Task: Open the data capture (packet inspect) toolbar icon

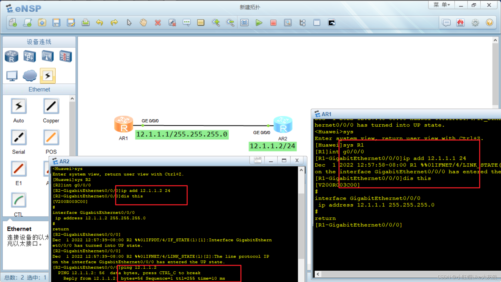Action: (288, 23)
